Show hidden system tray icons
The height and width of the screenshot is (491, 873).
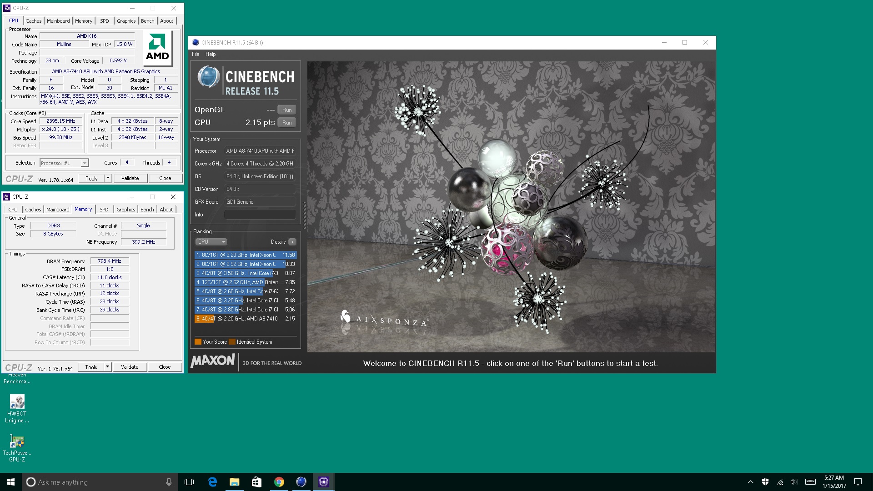[x=751, y=482]
